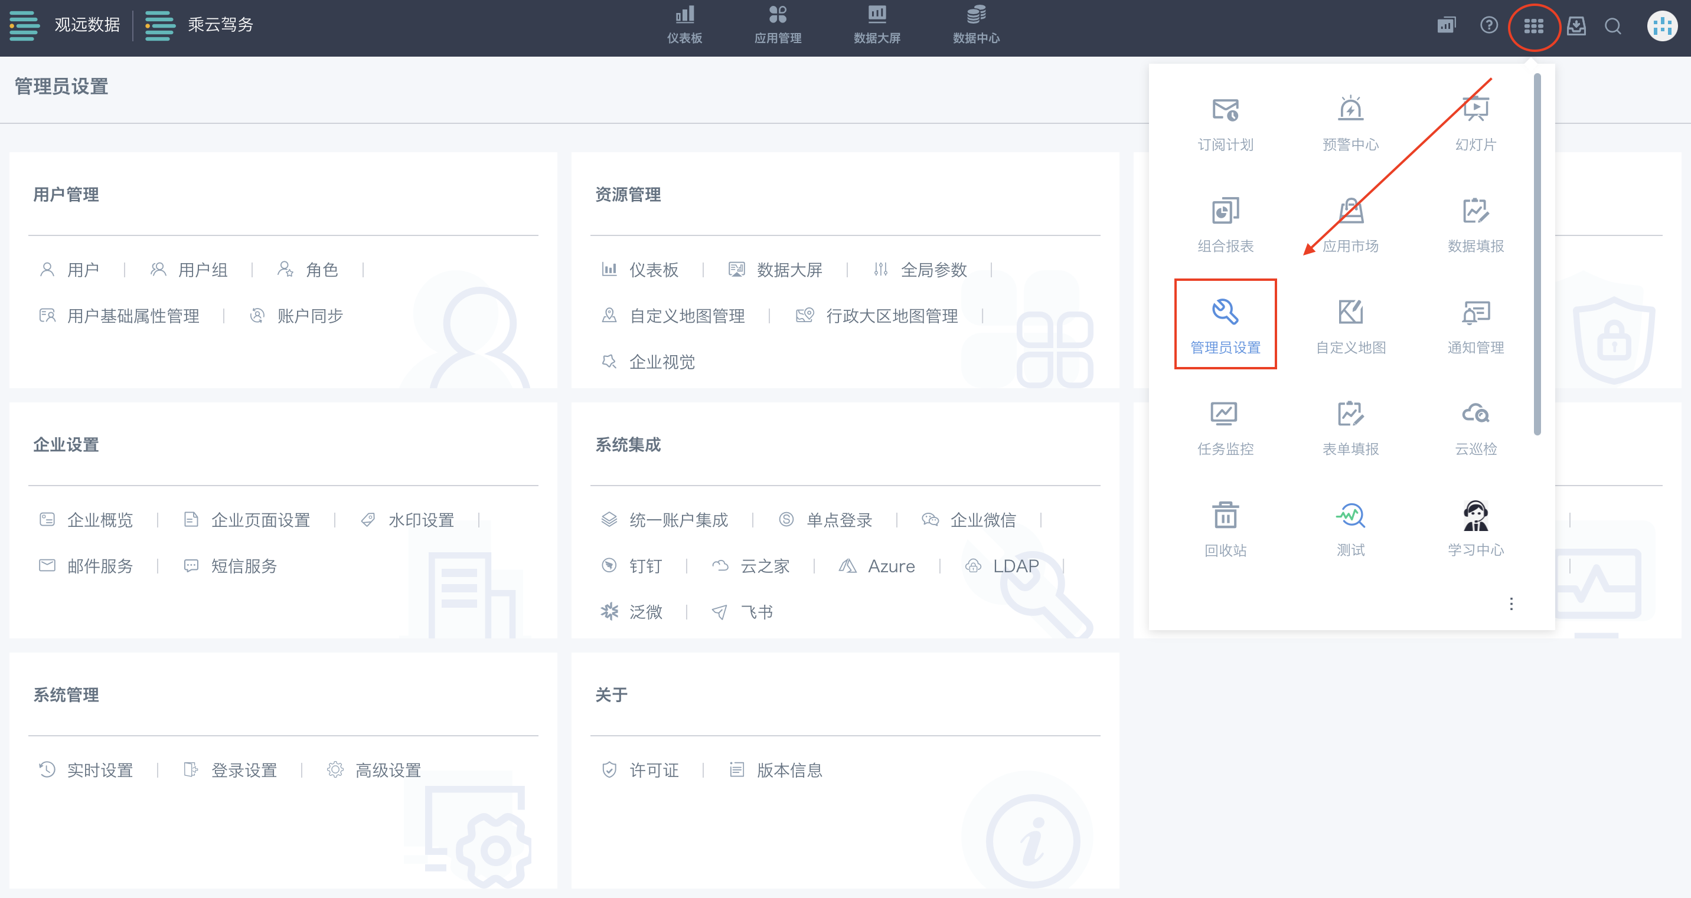The width and height of the screenshot is (1691, 898).
Task: Open 泛微 integration link
Action: coord(632,611)
